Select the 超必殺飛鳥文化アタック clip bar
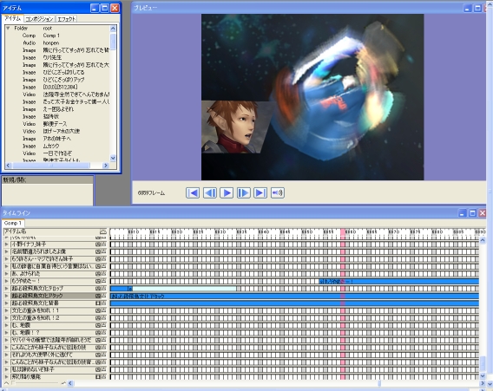493x391 pixels. point(294,297)
